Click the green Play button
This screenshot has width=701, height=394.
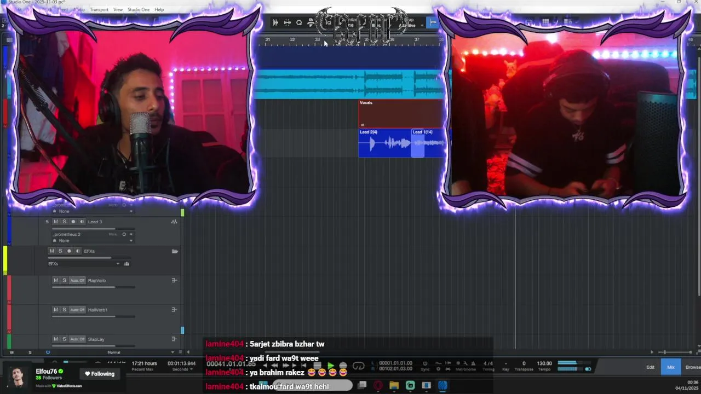[331, 366]
